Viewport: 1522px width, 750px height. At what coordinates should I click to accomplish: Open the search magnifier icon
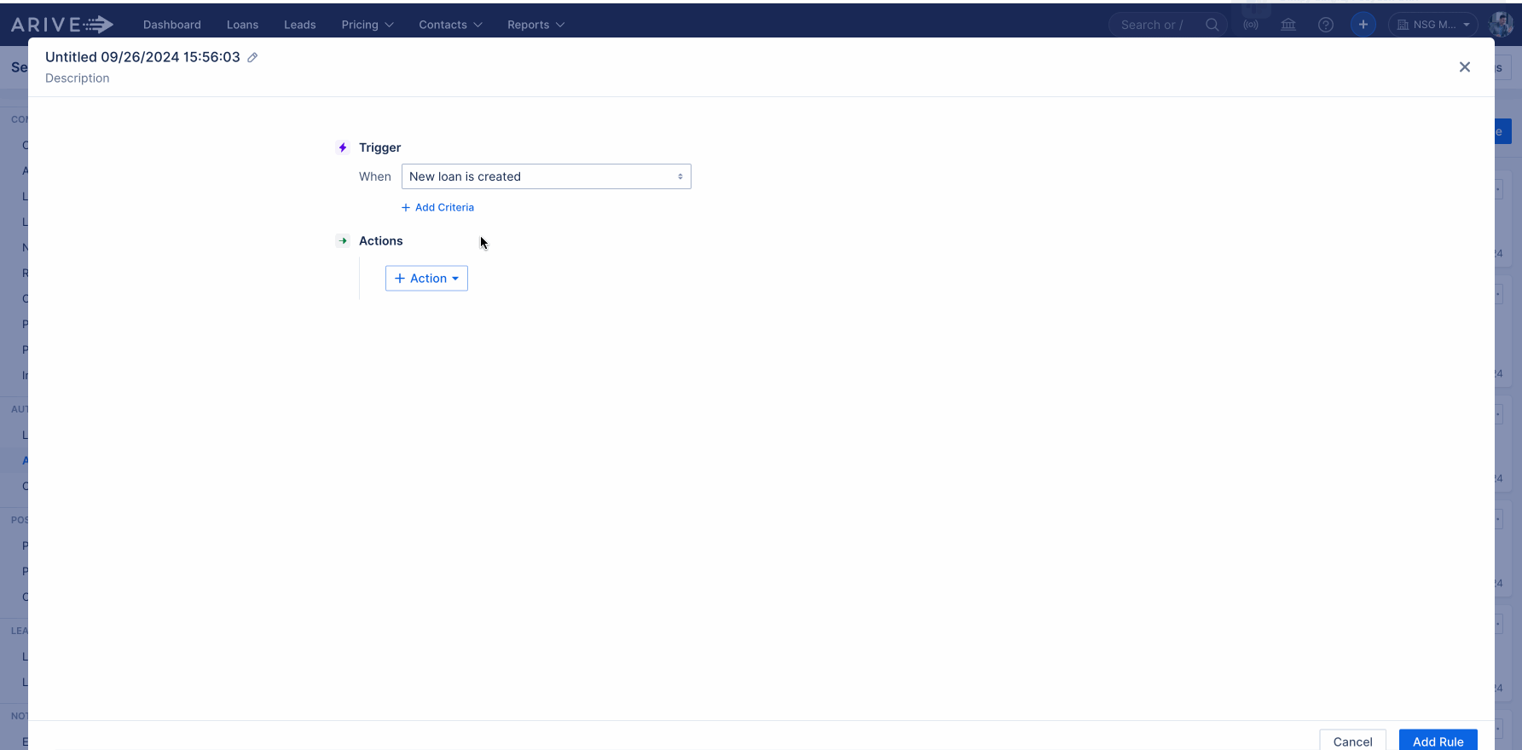coord(1212,25)
